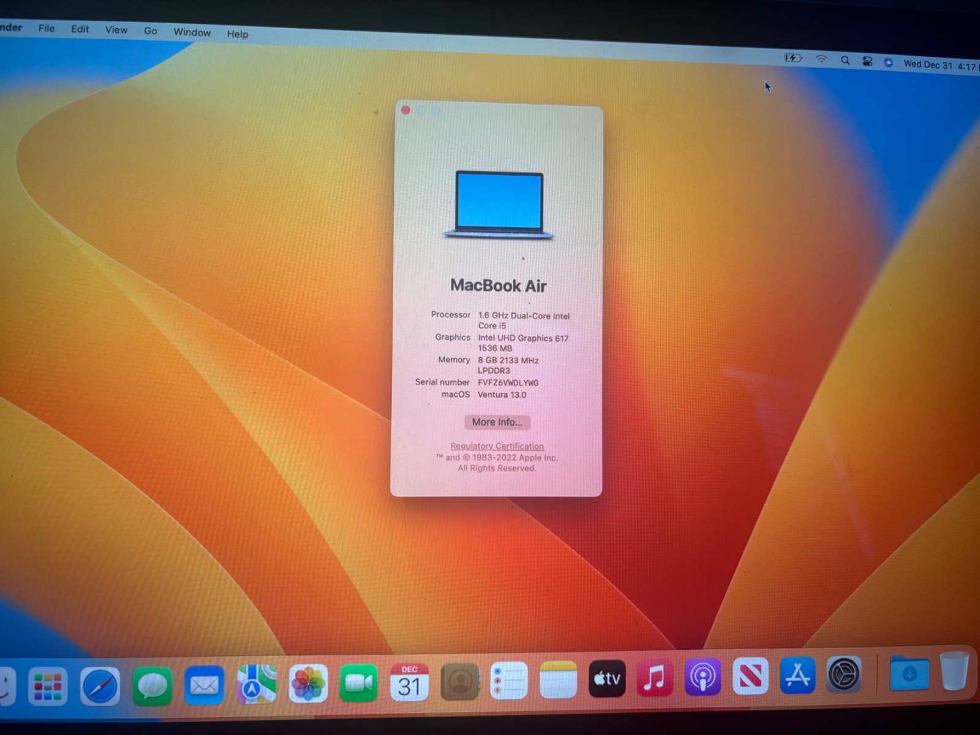
Task: Open Spotlight search in menu bar
Action: [845, 60]
